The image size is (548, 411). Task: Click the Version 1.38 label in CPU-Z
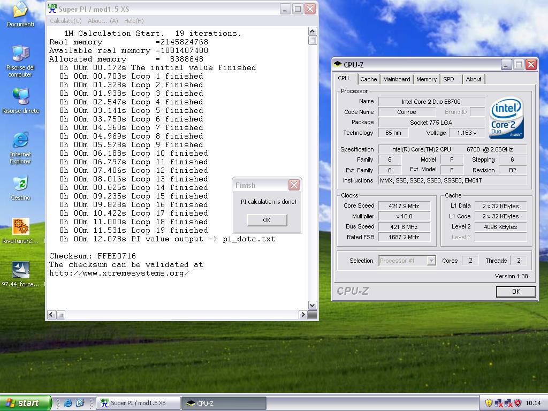pyautogui.click(x=511, y=276)
